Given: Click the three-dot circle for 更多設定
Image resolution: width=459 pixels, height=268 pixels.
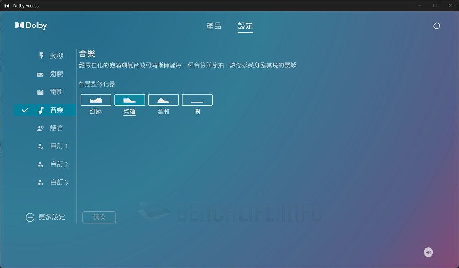Looking at the screenshot, I should tap(30, 218).
